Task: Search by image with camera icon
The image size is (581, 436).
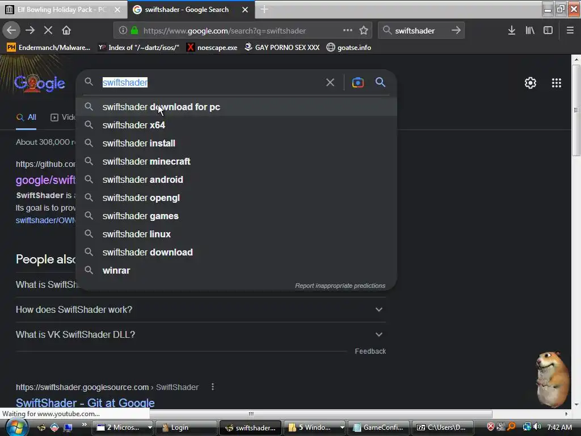Action: click(x=358, y=82)
